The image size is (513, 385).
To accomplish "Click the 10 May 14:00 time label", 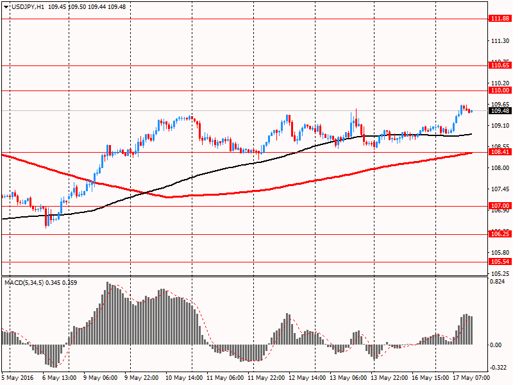I will [184, 378].
